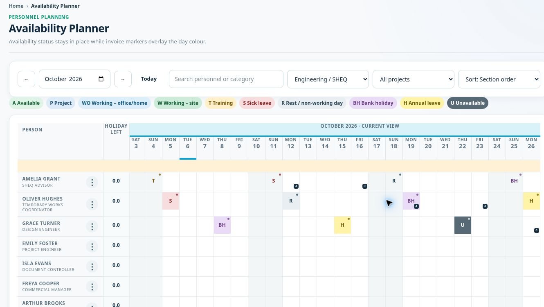Image resolution: width=544 pixels, height=307 pixels.
Task: Click Oliver Hughes' sick leave cell on Oct 5
Action: point(171,201)
